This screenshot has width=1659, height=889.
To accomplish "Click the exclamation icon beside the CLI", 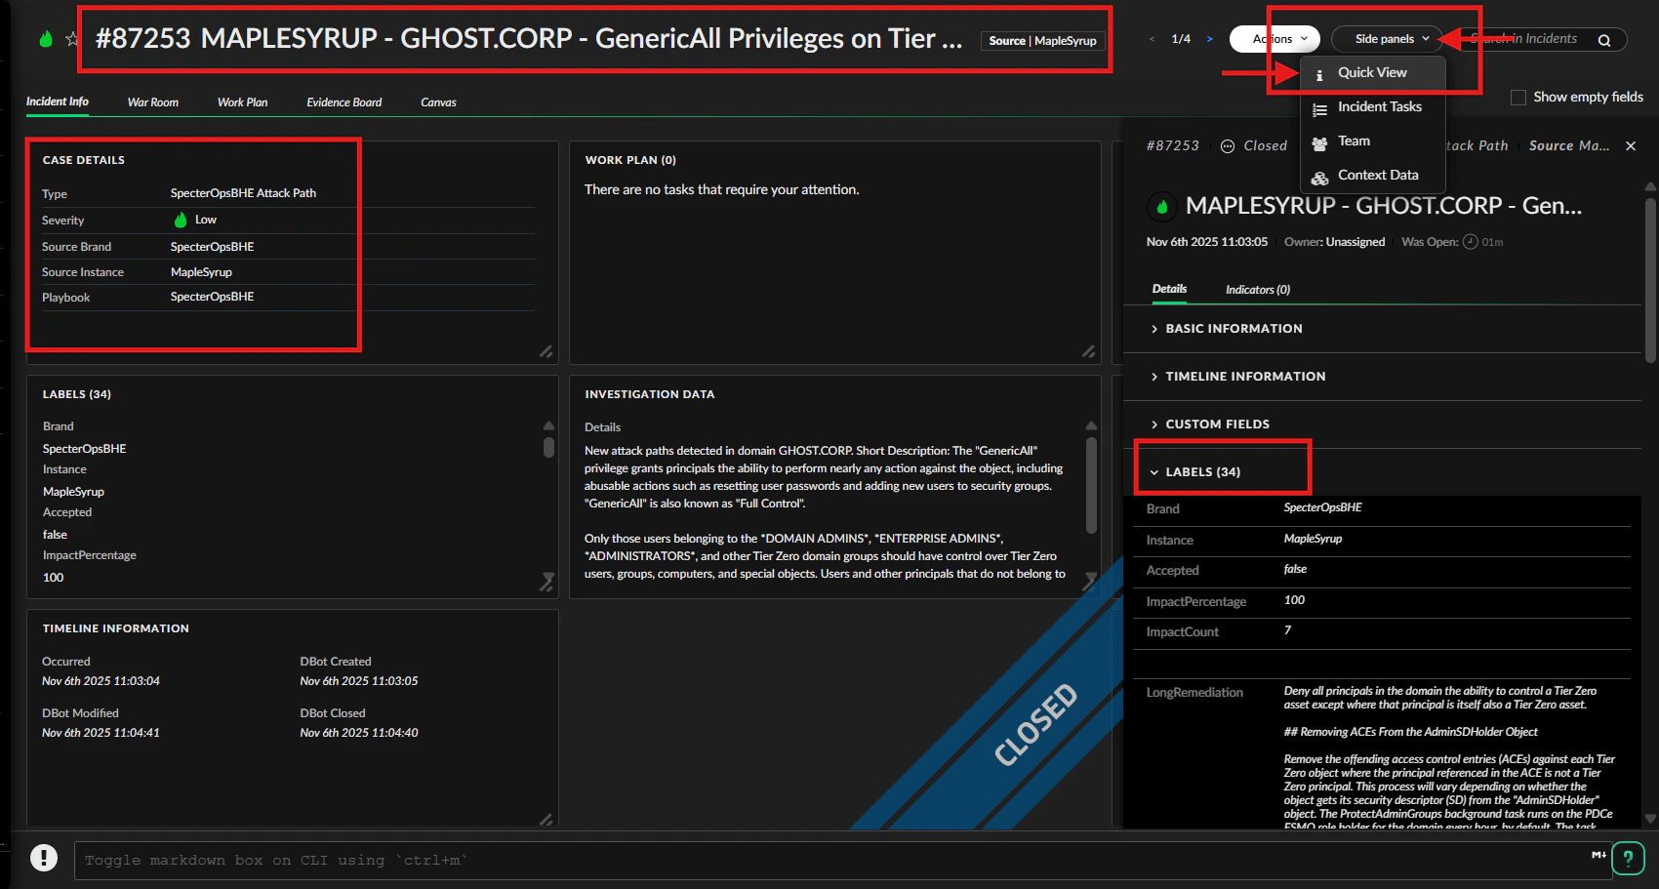I will pos(44,857).
